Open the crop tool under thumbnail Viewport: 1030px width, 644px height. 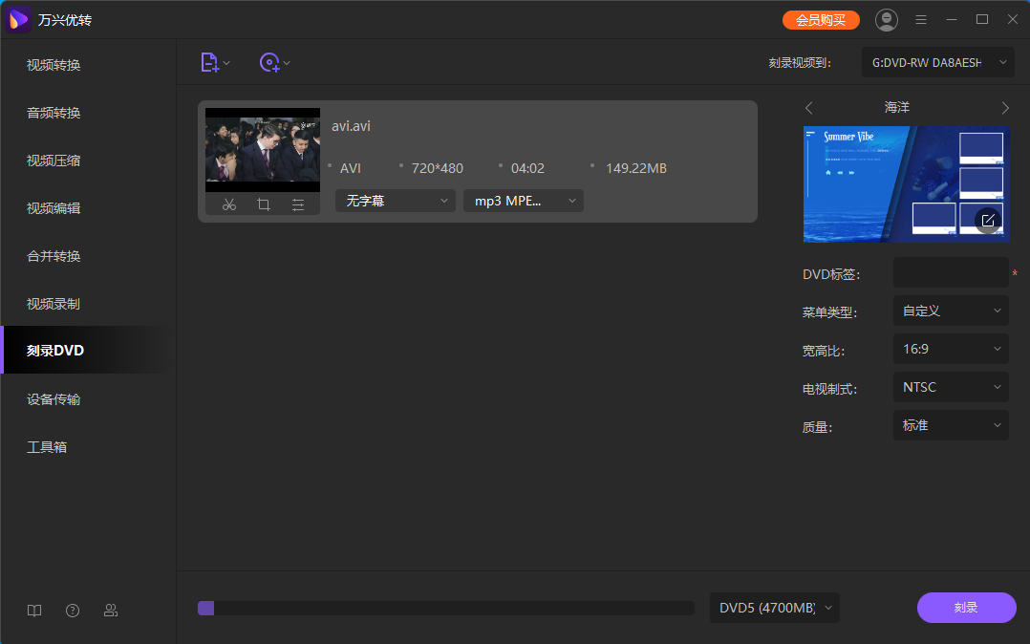coord(264,204)
